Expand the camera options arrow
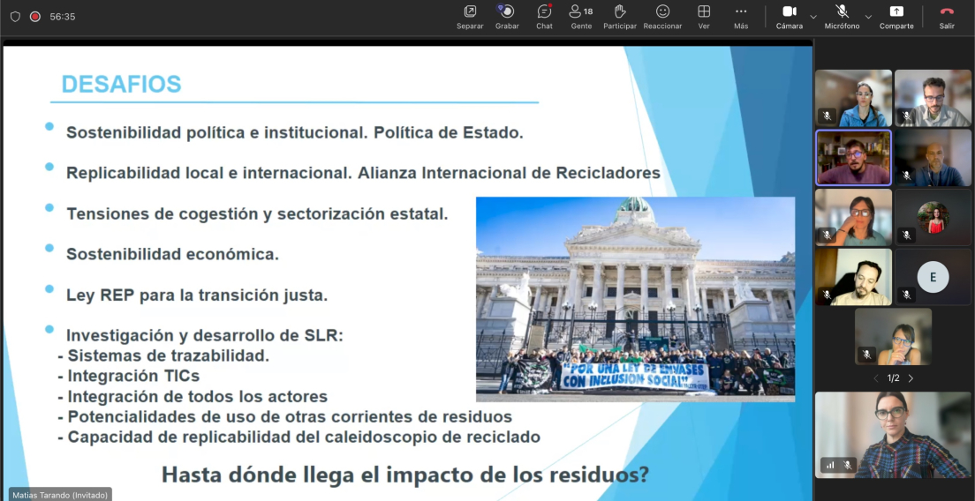The height and width of the screenshot is (501, 975). [813, 17]
